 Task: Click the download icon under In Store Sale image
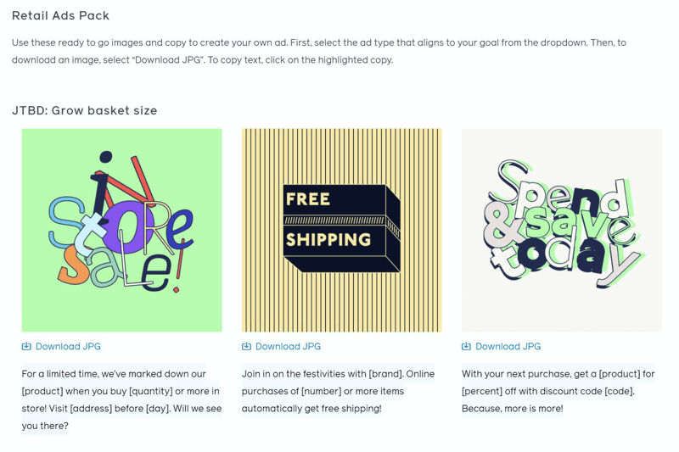26,346
